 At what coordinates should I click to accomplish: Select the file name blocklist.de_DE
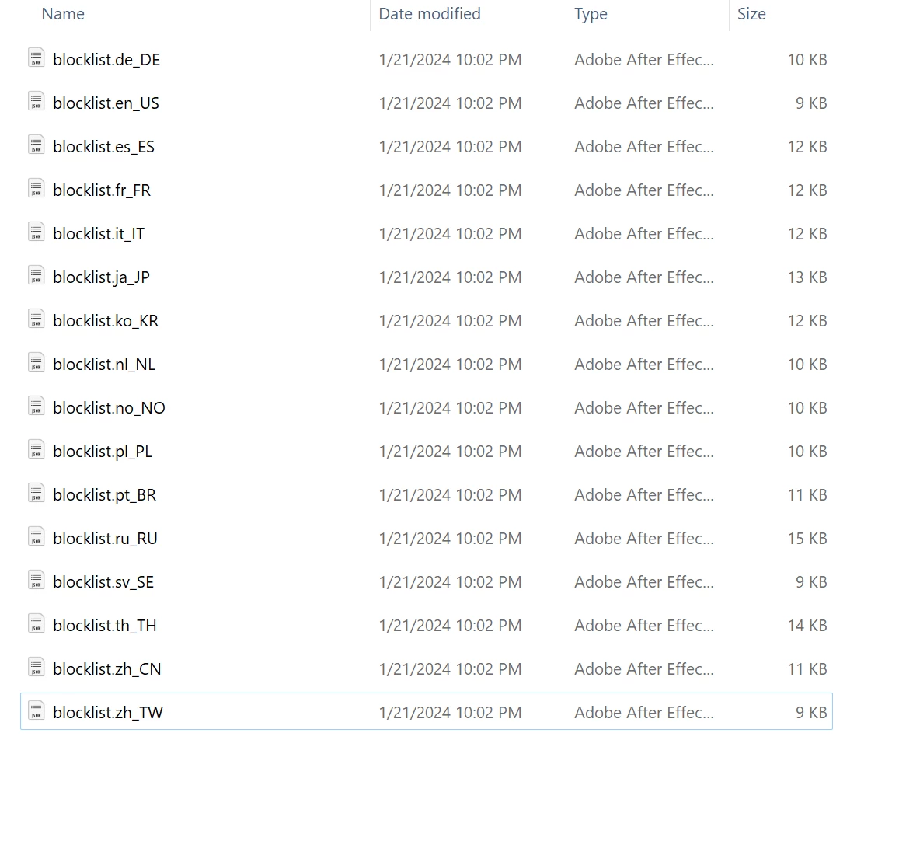106,60
